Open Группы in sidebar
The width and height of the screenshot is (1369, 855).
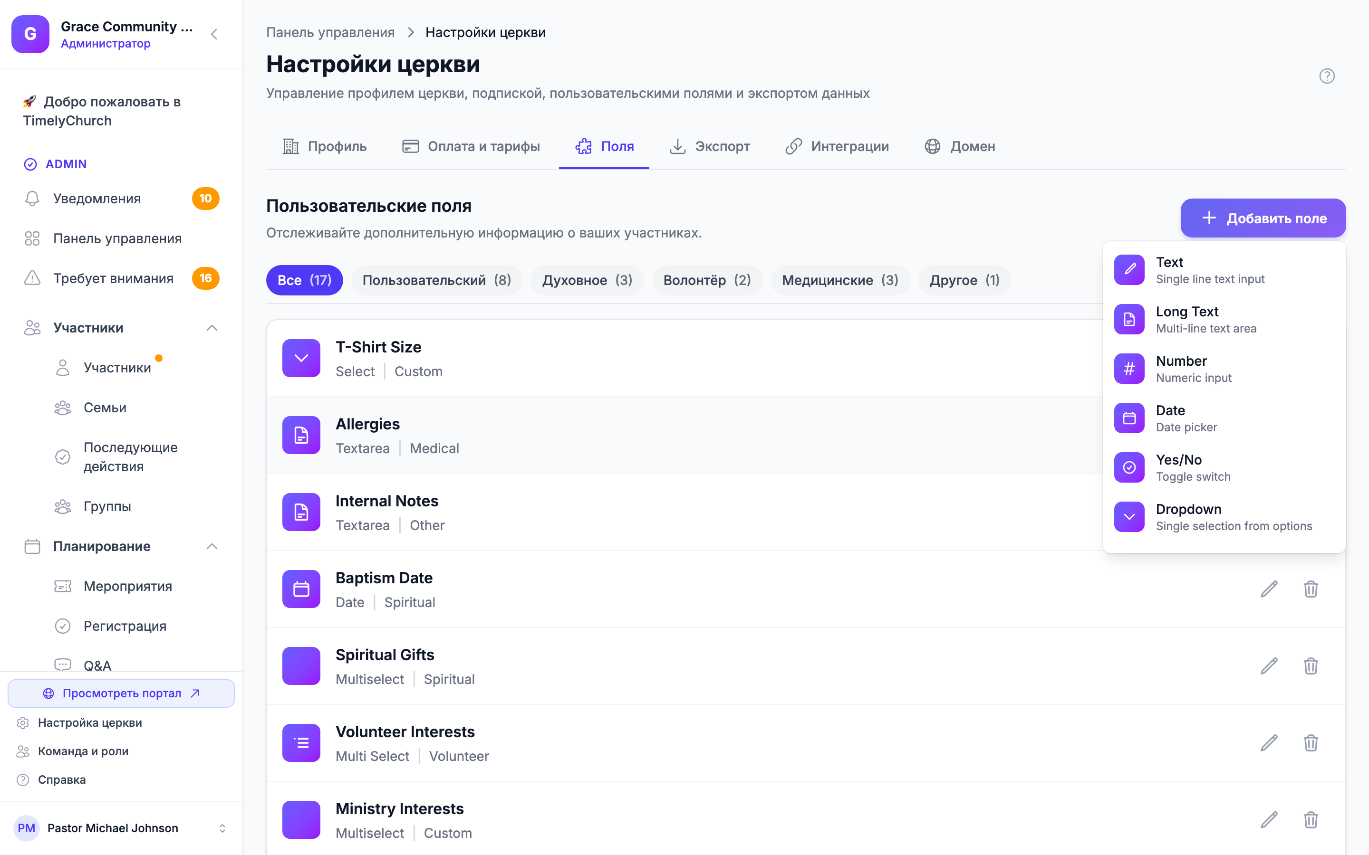click(x=107, y=507)
